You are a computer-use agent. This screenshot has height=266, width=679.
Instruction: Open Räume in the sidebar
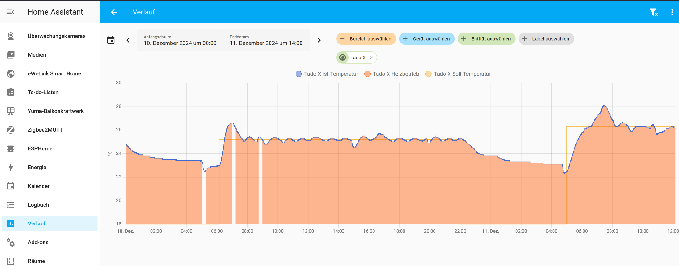pyautogui.click(x=50, y=261)
